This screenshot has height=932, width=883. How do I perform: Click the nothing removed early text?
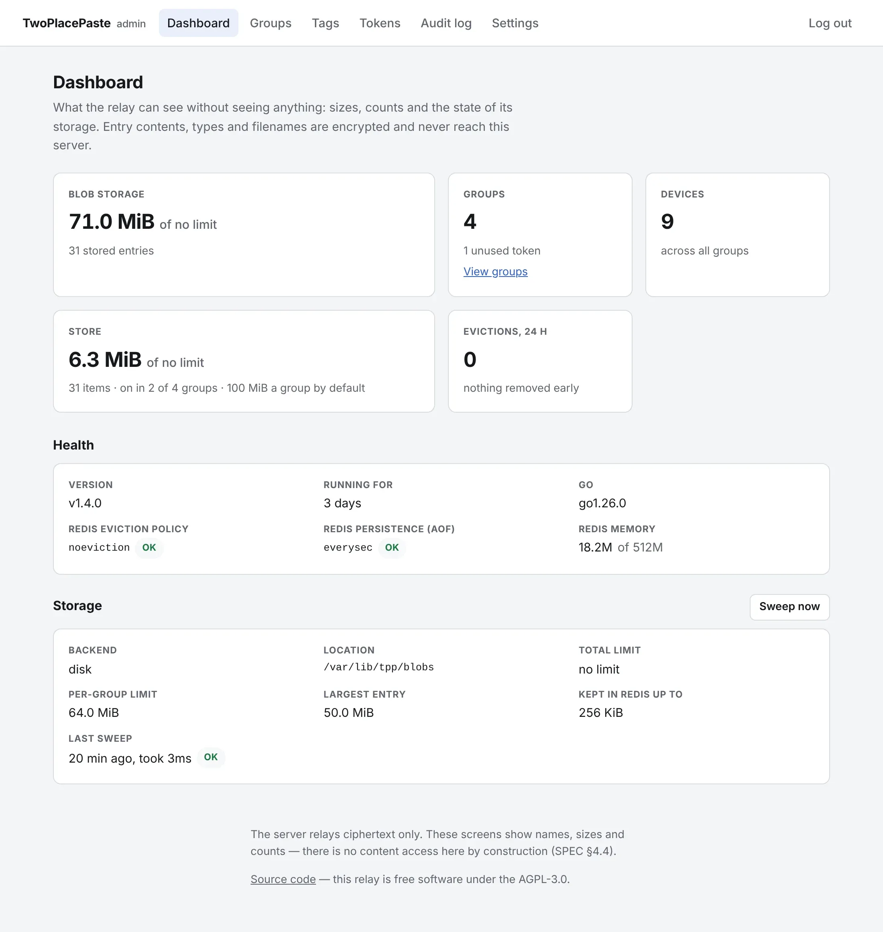click(521, 388)
